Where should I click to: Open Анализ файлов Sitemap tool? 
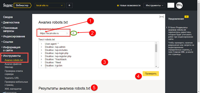(x=13, y=65)
